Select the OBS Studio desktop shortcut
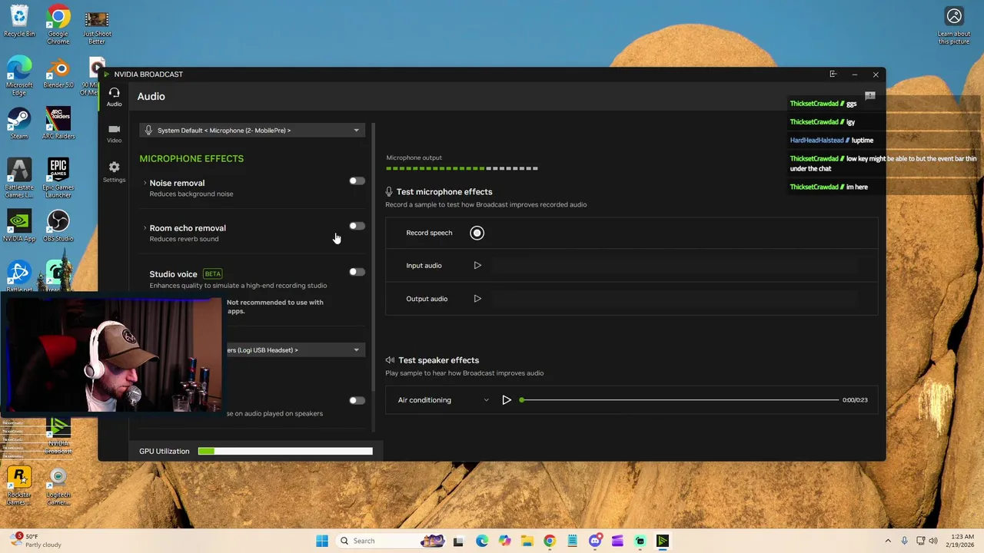 pyautogui.click(x=58, y=226)
